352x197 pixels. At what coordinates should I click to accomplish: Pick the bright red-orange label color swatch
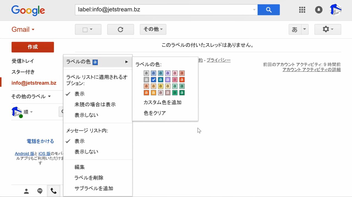coord(182,80)
